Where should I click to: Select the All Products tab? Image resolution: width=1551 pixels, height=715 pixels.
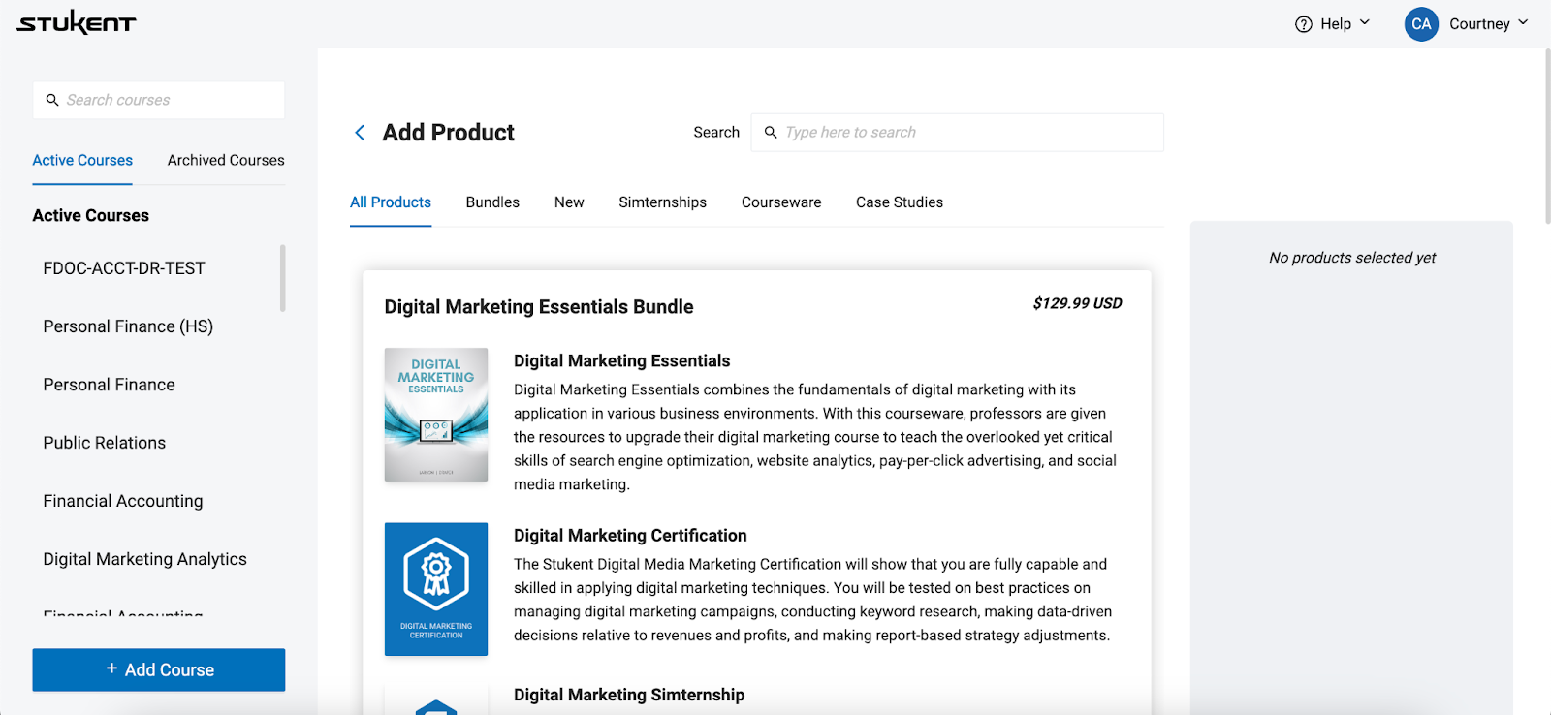391,202
